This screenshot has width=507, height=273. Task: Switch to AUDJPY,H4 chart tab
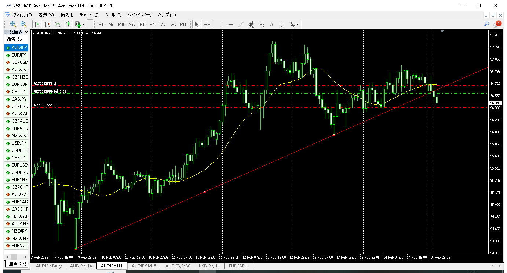pos(81,266)
